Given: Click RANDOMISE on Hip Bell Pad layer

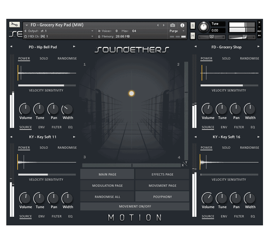Looking at the screenshot, I should (x=67, y=58).
